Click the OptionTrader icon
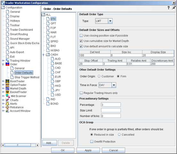The image size is (177, 154). 7,85
